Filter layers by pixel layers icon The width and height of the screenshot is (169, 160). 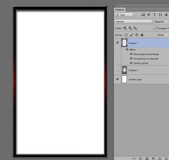143,15
